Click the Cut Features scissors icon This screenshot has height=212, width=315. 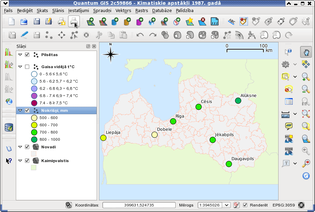coord(99,35)
